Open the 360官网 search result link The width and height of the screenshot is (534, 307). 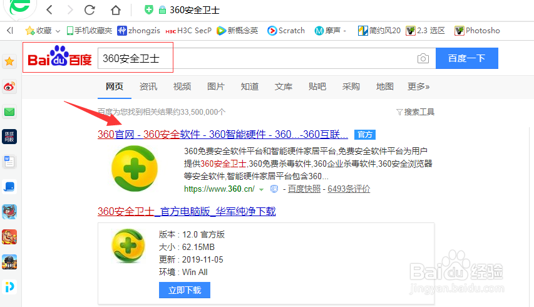click(223, 134)
